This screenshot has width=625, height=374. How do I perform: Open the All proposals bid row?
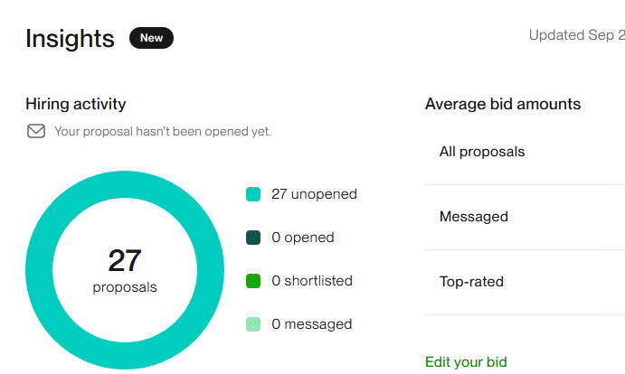pyautogui.click(x=482, y=152)
